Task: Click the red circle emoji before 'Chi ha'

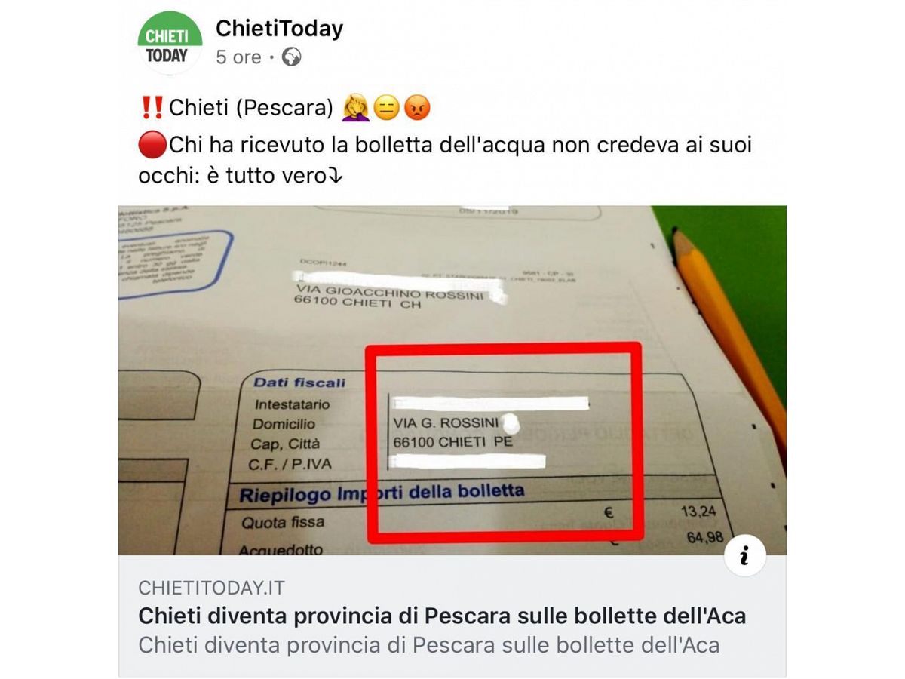Action: (x=152, y=145)
